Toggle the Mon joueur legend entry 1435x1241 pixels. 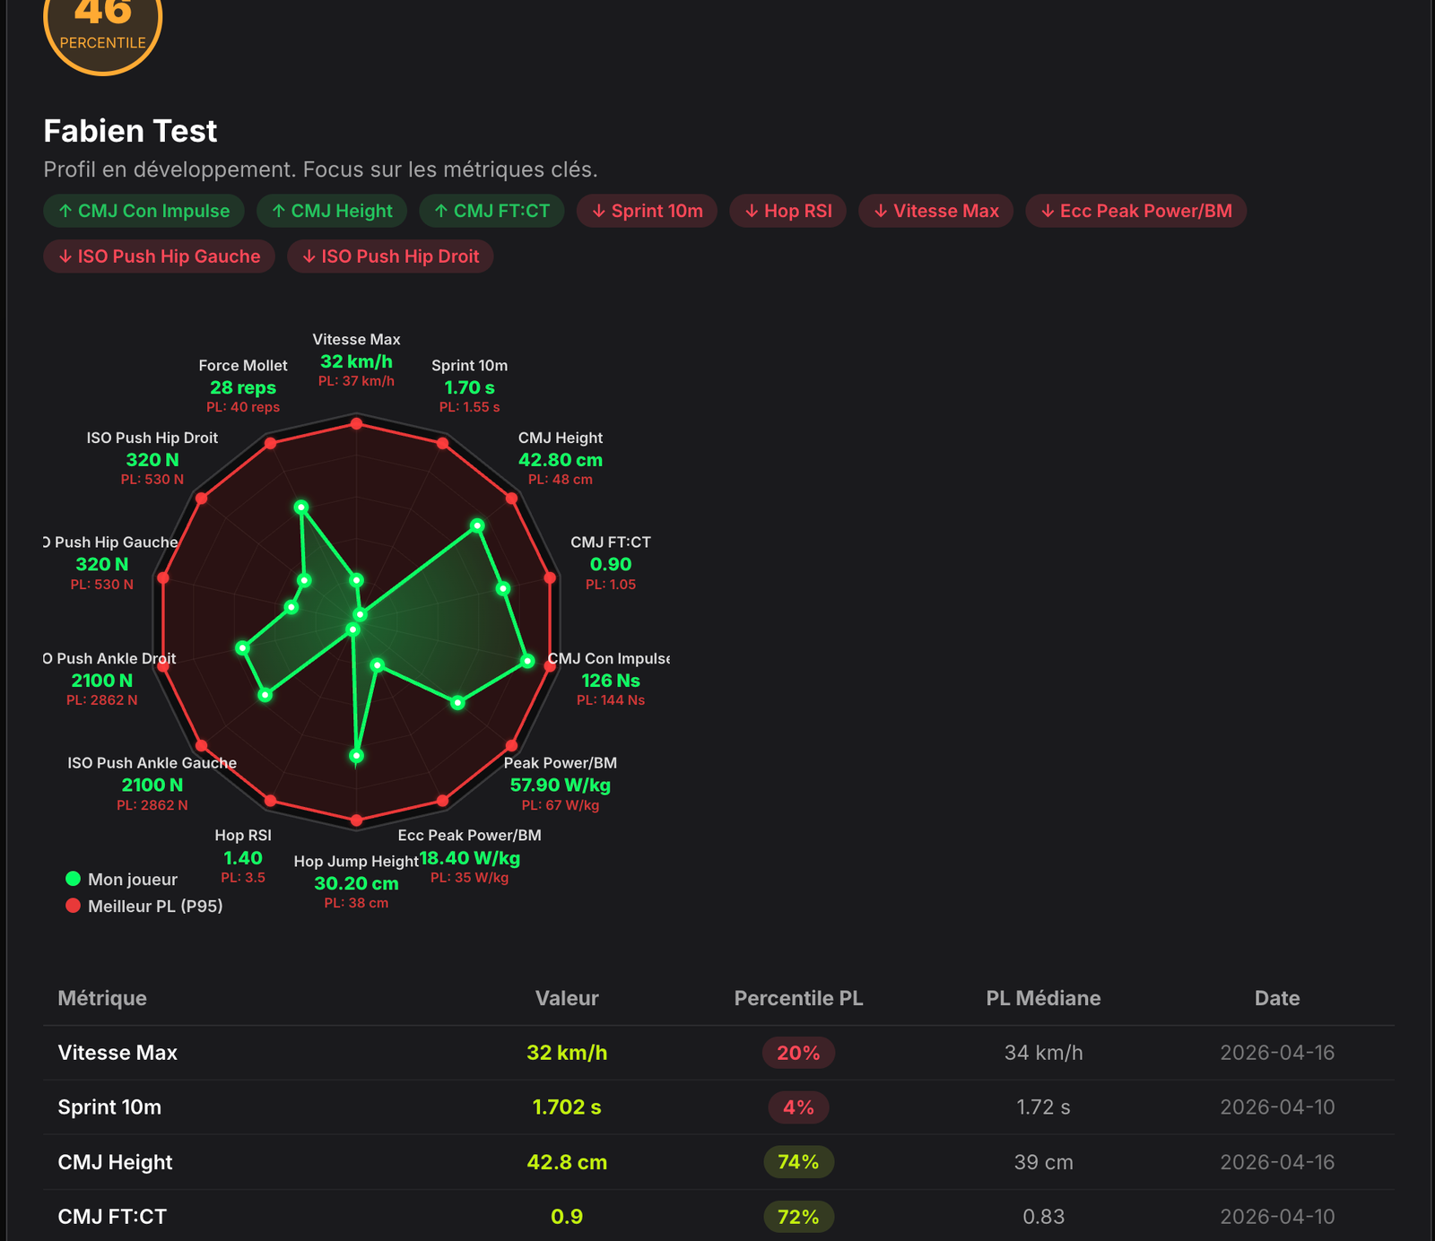tap(122, 879)
